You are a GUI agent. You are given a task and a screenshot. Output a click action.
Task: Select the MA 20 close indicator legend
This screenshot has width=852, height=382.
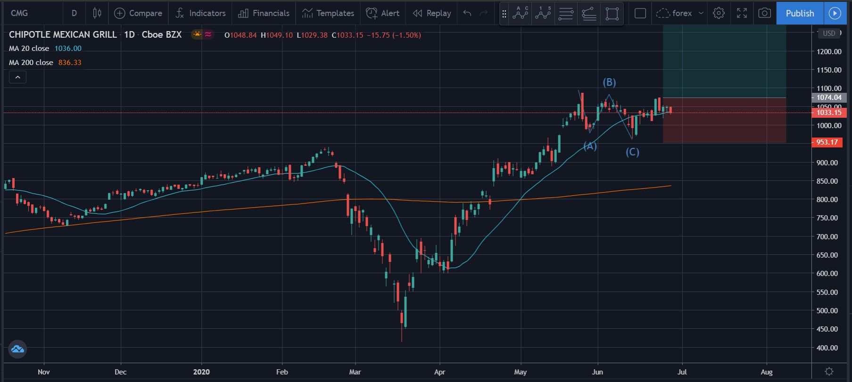[x=45, y=49]
